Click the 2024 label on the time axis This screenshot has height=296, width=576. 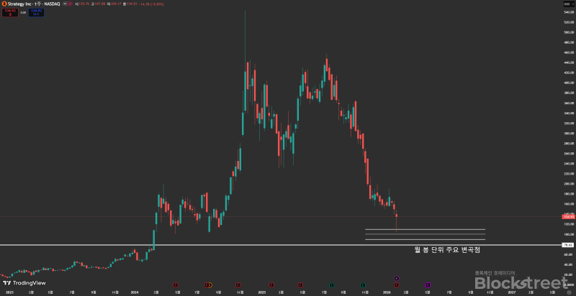coord(135,292)
